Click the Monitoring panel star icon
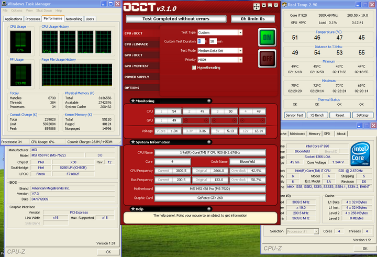 point(132,100)
